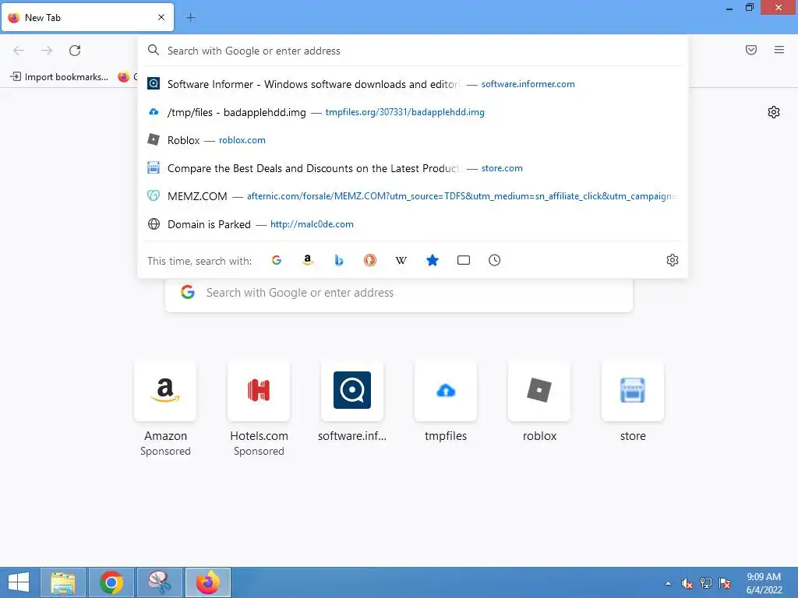Viewport: 798px width, 598px height.
Task: Click the network tray icon
Action: pyautogui.click(x=706, y=583)
